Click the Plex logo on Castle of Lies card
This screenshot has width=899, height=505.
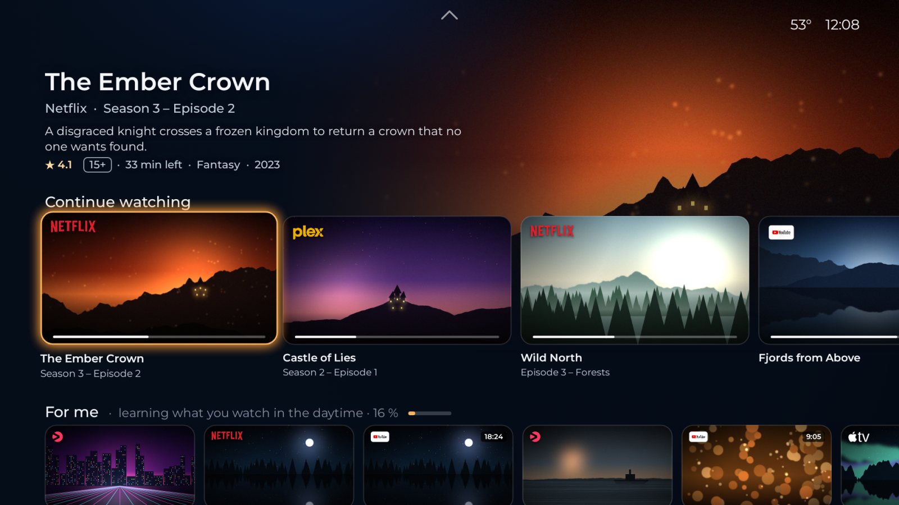coord(308,232)
